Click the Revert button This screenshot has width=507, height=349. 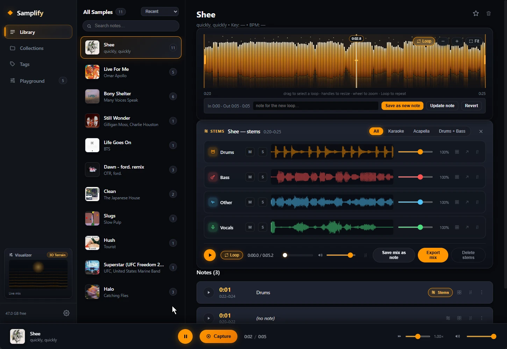point(471,106)
